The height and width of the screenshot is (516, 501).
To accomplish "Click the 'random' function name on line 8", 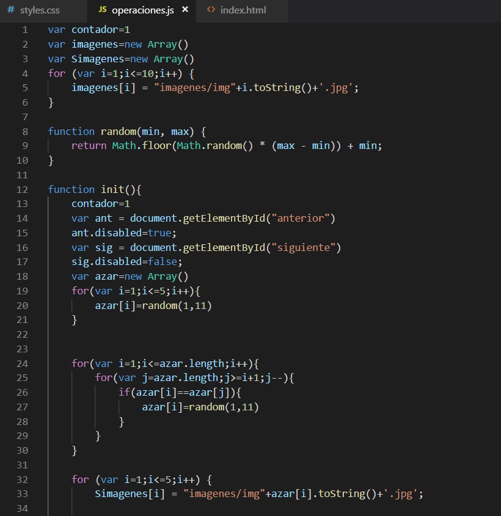I will [118, 131].
